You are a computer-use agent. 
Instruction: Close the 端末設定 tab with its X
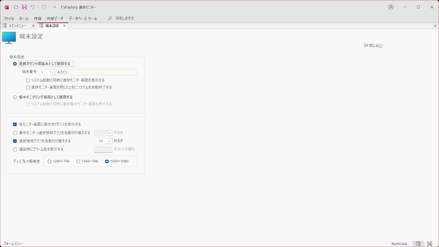(65, 26)
